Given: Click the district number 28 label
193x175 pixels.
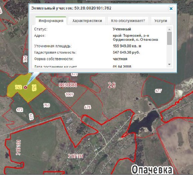Looking at the screenshot, I should pos(112,85).
